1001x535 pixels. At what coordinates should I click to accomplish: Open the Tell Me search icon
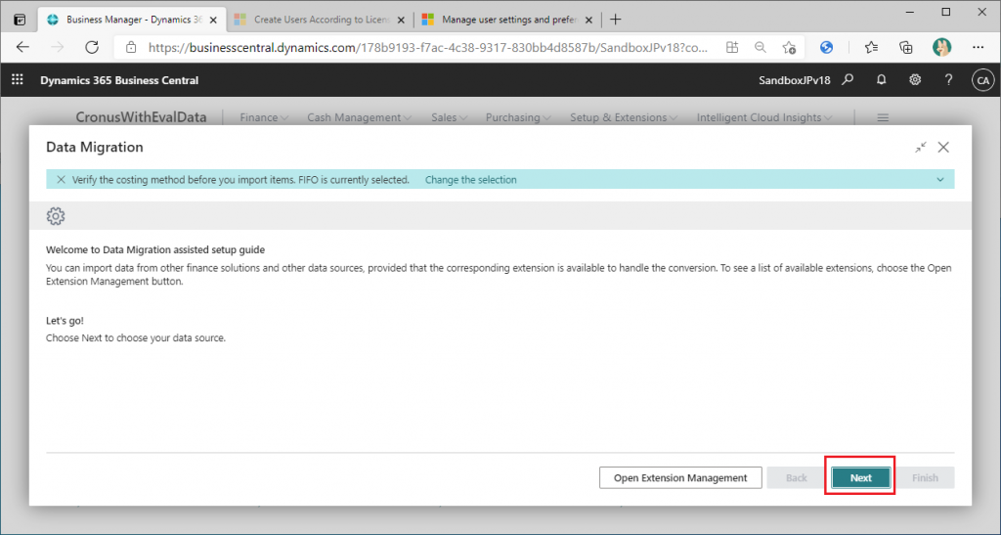(848, 80)
